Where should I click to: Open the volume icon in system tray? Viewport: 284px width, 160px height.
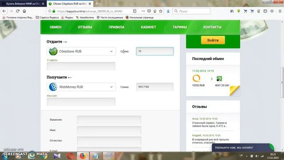(257, 156)
